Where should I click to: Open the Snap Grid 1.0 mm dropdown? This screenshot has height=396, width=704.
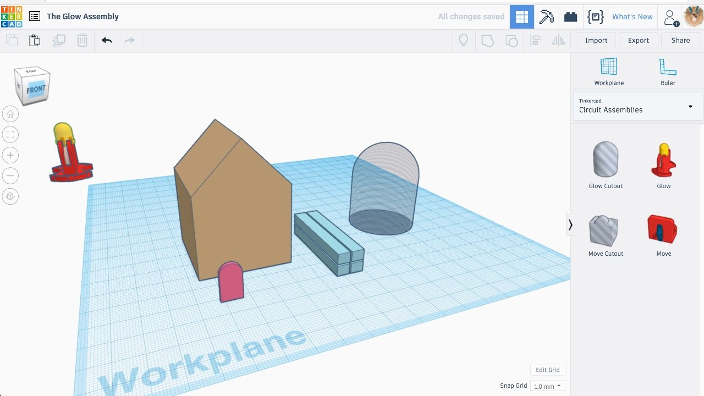click(548, 386)
